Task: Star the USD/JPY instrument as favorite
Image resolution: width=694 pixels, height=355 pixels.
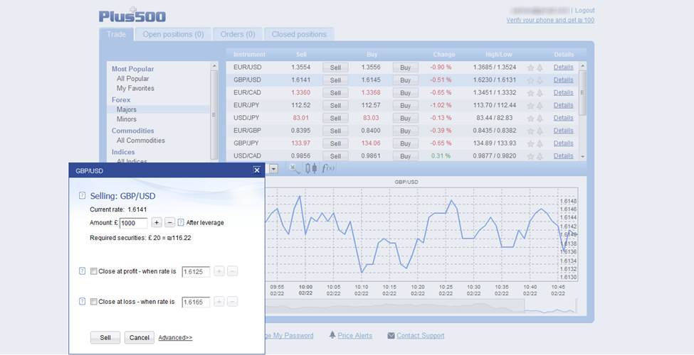Action: point(530,118)
